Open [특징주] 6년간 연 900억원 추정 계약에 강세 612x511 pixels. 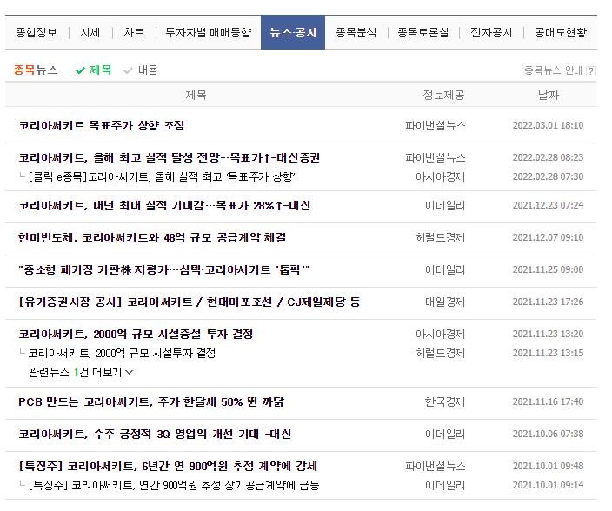tap(168, 466)
